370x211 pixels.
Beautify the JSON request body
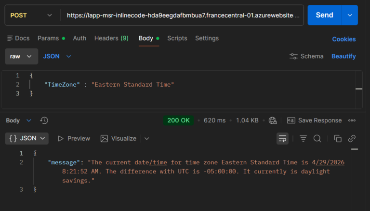coord(344,56)
